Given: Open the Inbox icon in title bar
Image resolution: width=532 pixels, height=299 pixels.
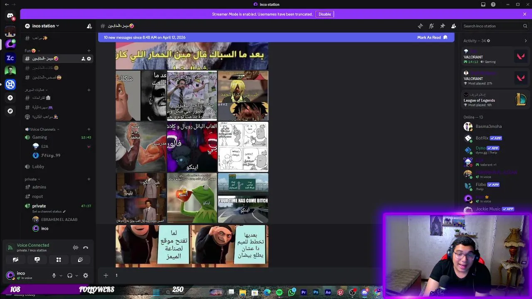Looking at the screenshot, I should (483, 5).
